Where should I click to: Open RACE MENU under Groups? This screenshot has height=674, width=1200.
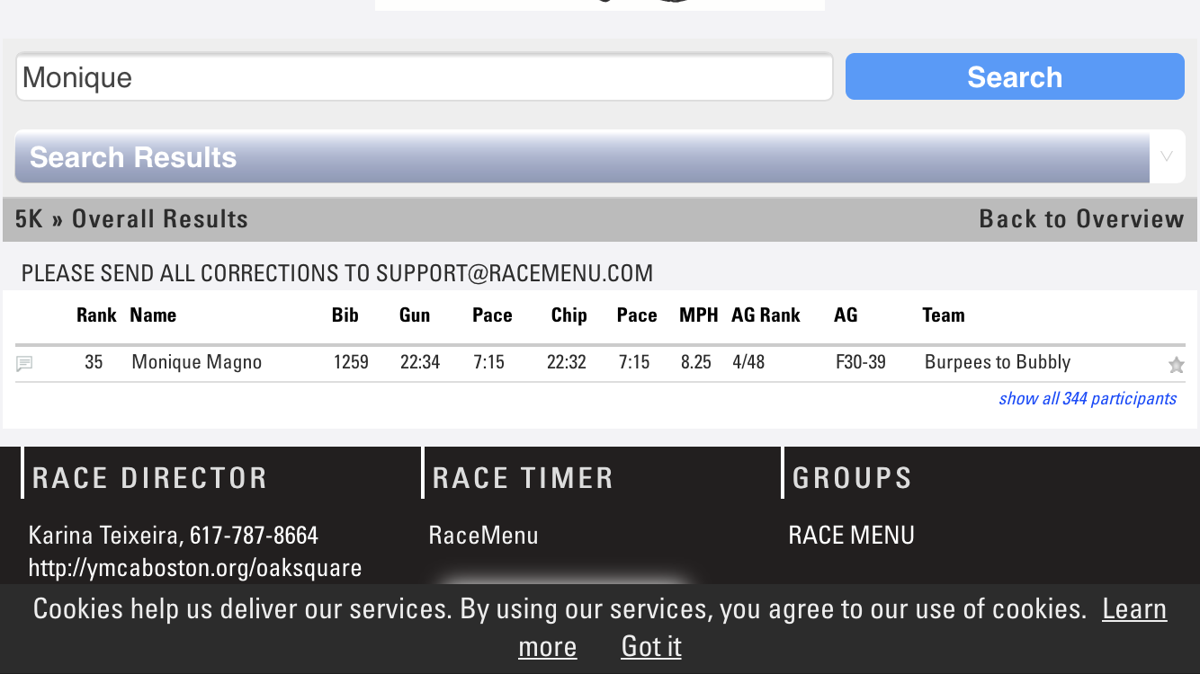(x=851, y=536)
